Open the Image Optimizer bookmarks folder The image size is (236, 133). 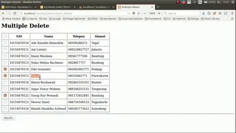tap(74, 19)
